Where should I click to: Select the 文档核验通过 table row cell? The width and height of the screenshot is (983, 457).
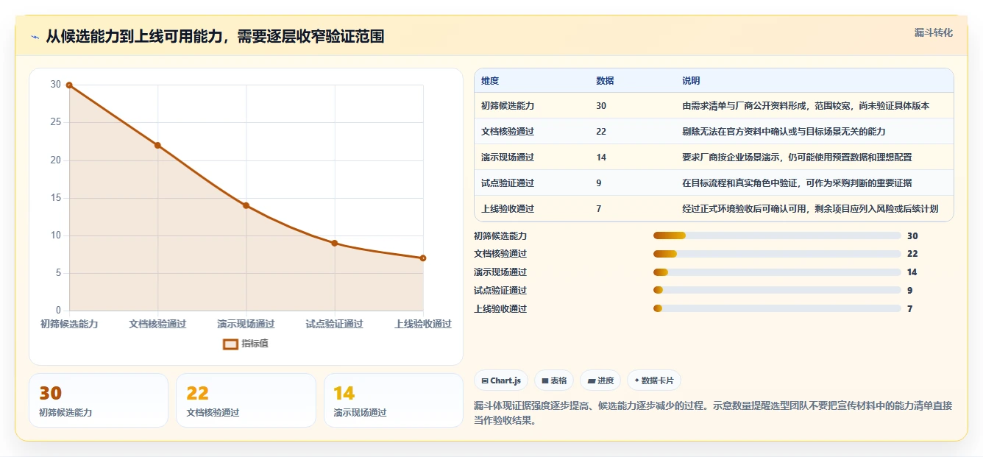[508, 132]
